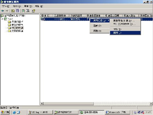Open the 操作(A) menu in menu bar
The height and width of the screenshot is (115, 153).
tap(17, 6)
